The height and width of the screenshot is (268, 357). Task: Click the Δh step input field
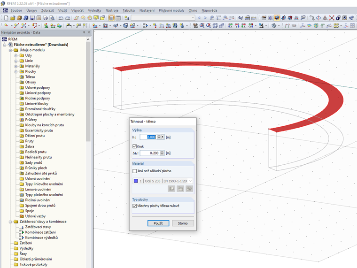[150, 153]
